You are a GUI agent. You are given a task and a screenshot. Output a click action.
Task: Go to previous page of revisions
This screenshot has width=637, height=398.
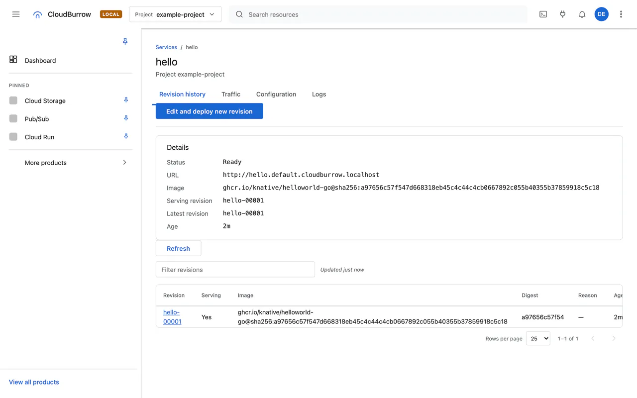click(593, 338)
